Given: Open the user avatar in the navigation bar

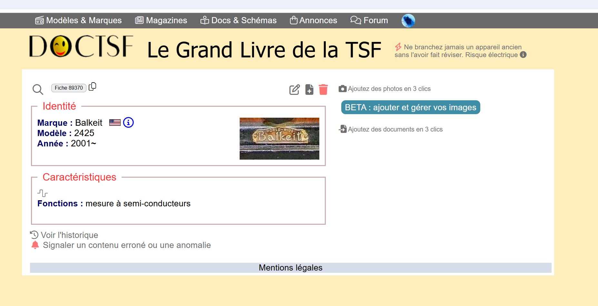Looking at the screenshot, I should pyautogui.click(x=408, y=21).
